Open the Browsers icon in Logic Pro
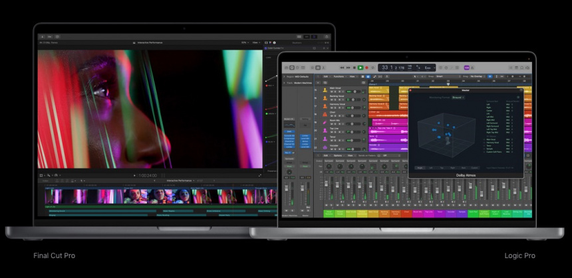This screenshot has height=278, width=572. click(x=527, y=68)
